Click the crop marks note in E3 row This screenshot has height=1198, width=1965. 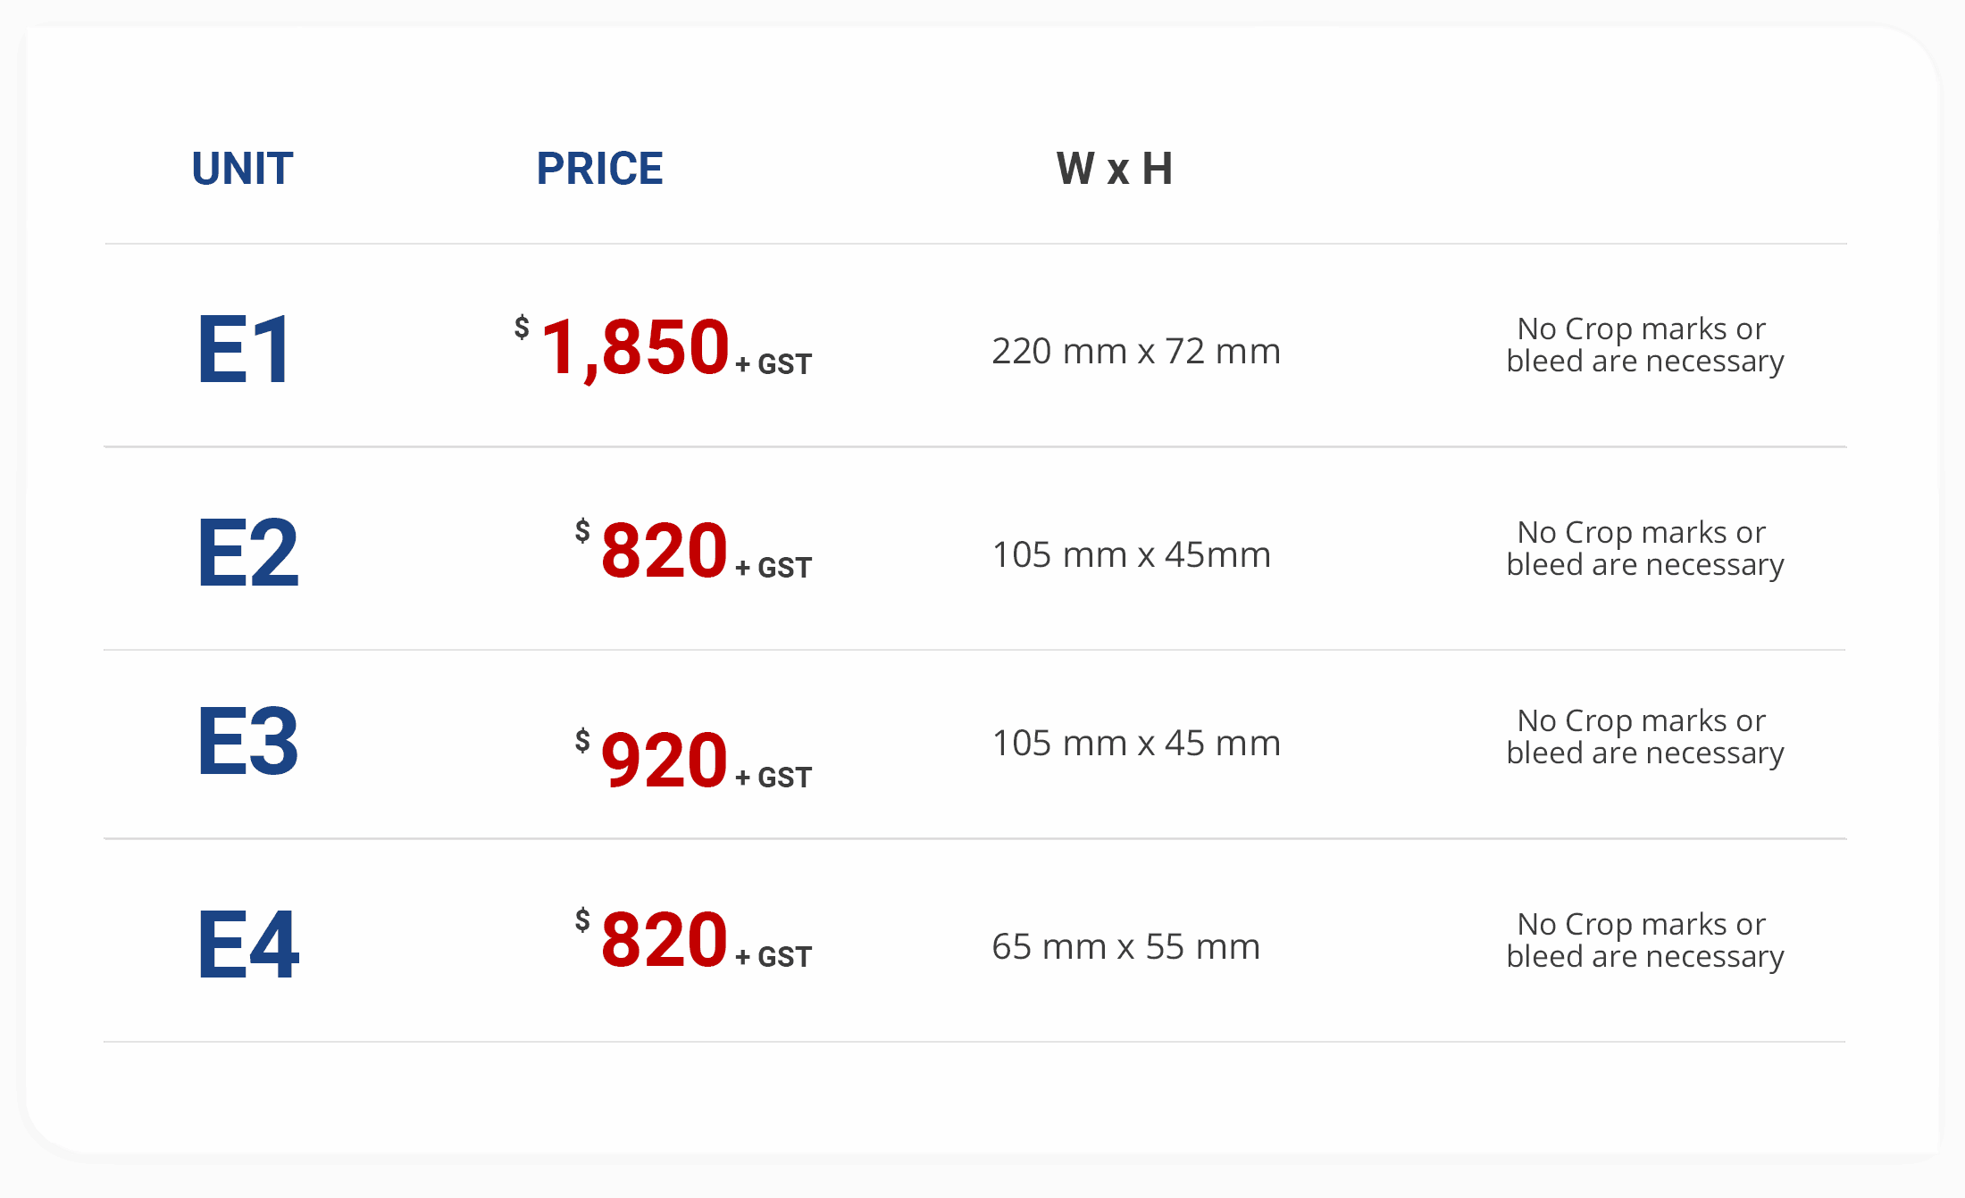1644,736
